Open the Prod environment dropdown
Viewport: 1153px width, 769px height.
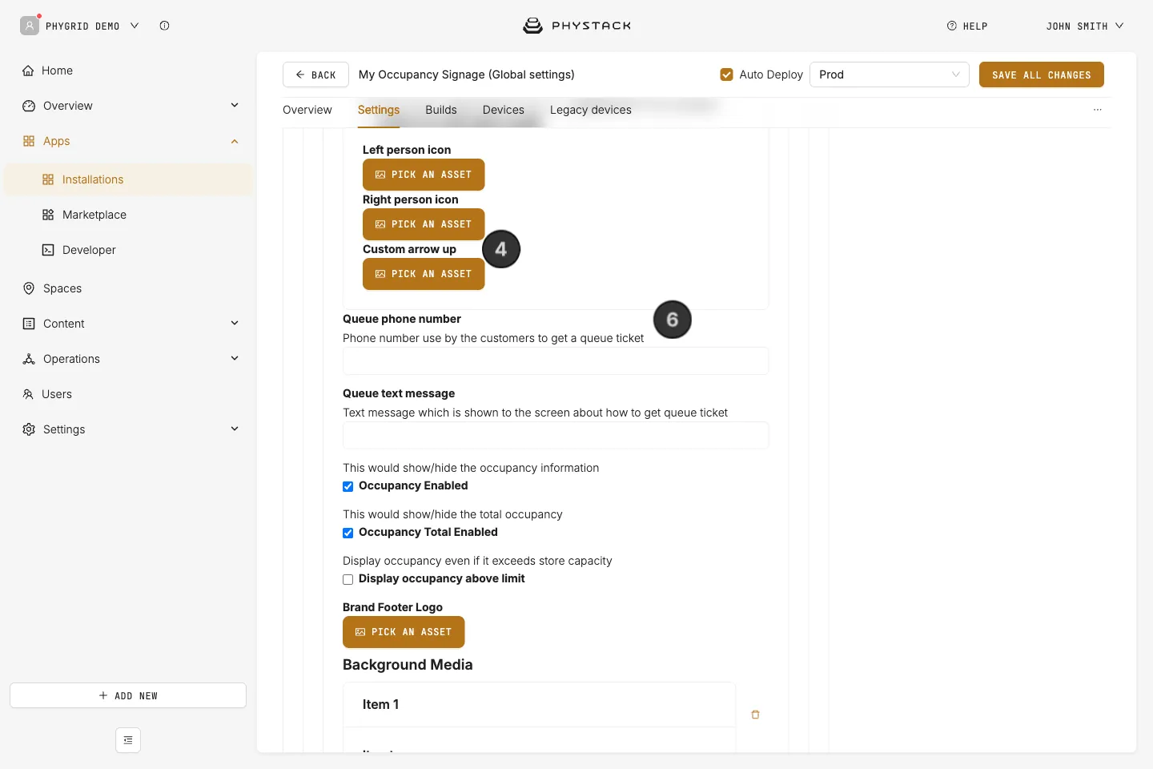pos(890,74)
